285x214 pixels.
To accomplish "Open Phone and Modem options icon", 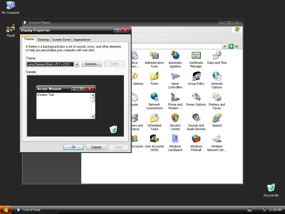I will [175, 101].
